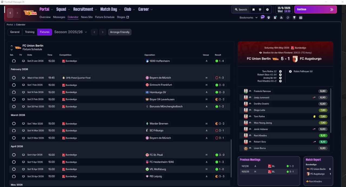Click the circular arrows transfer bookmark icon
The image size is (346, 187).
pyautogui.click(x=288, y=18)
